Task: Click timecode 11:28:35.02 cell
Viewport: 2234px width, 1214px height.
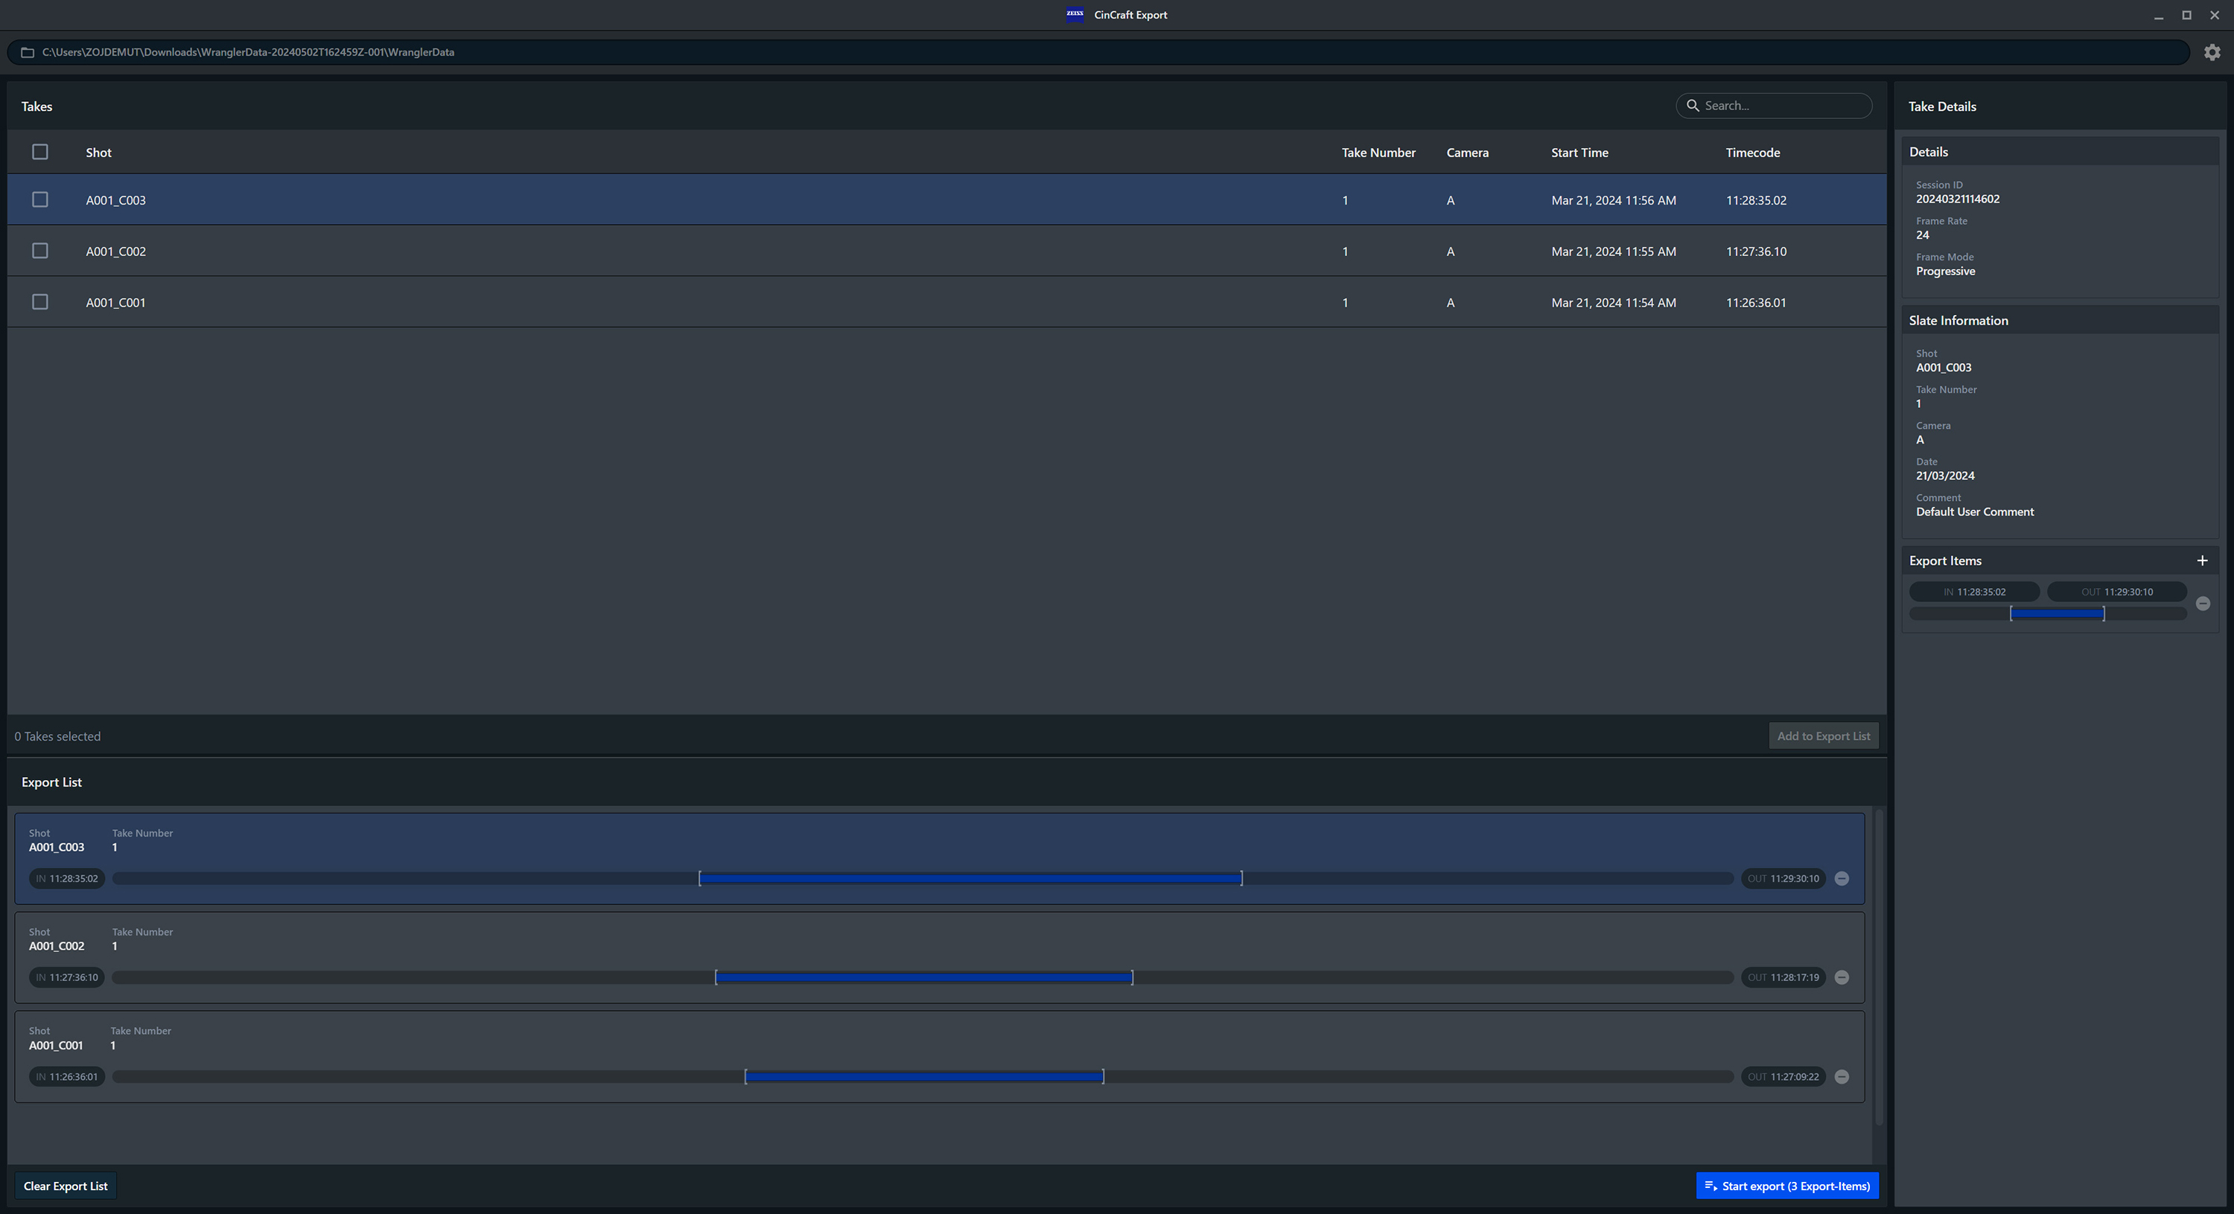Action: tap(1755, 200)
